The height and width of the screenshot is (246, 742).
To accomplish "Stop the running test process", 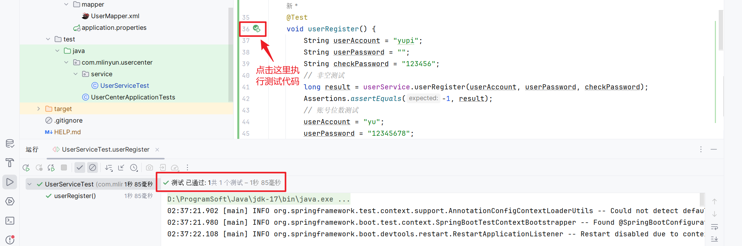I will (x=64, y=167).
